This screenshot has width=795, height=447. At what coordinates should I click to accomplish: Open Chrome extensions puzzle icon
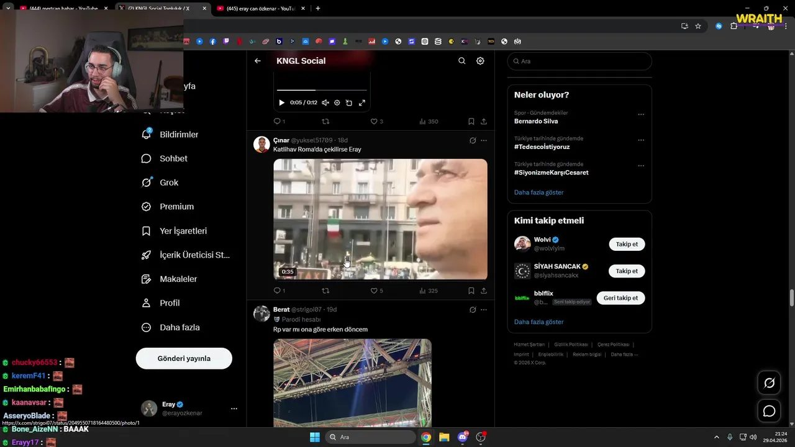(734, 26)
